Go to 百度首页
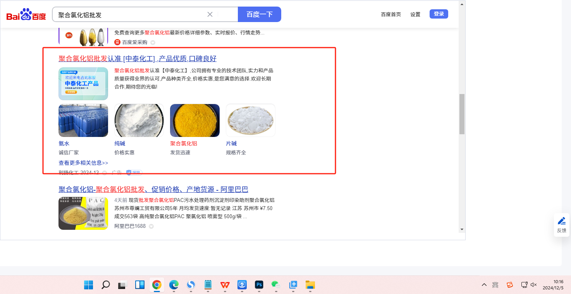 (391, 14)
